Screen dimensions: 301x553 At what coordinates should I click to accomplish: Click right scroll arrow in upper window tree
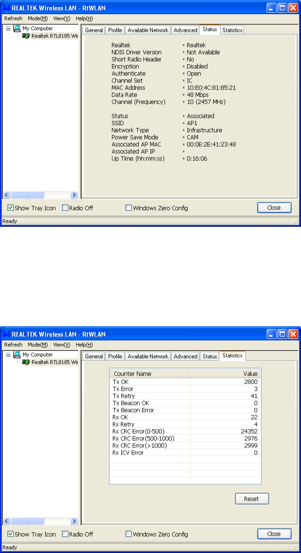(74, 195)
